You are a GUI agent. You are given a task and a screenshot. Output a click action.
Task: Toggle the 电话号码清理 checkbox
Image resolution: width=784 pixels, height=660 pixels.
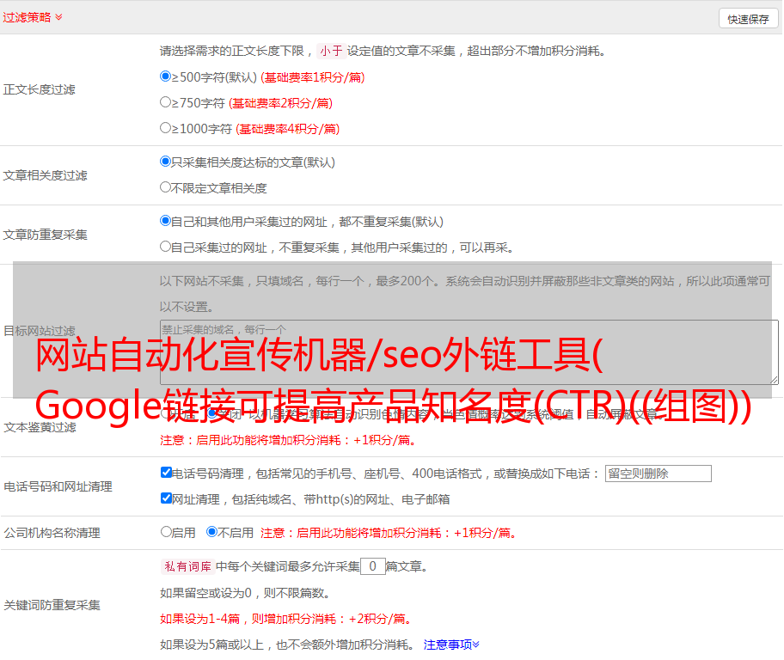click(167, 473)
